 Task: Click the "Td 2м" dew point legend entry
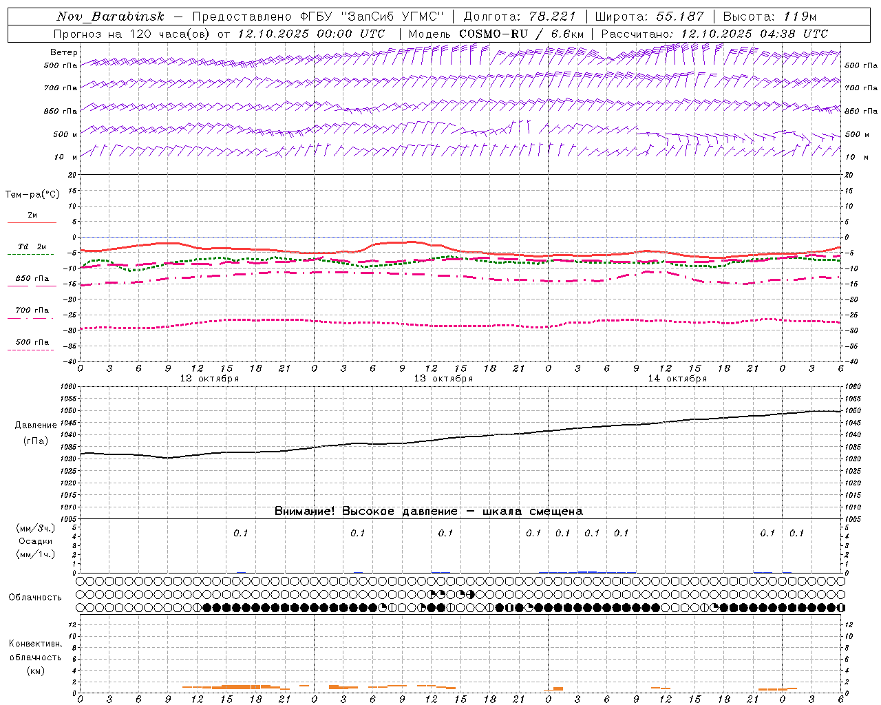pos(32,246)
